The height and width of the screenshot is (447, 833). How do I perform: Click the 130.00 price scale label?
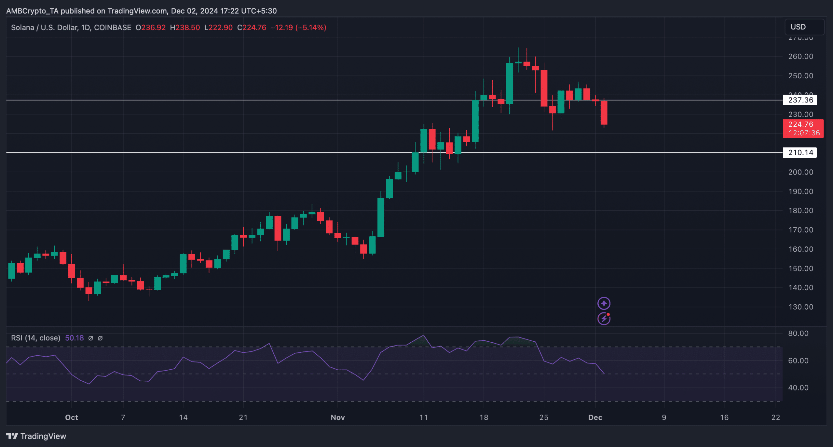pyautogui.click(x=800, y=307)
